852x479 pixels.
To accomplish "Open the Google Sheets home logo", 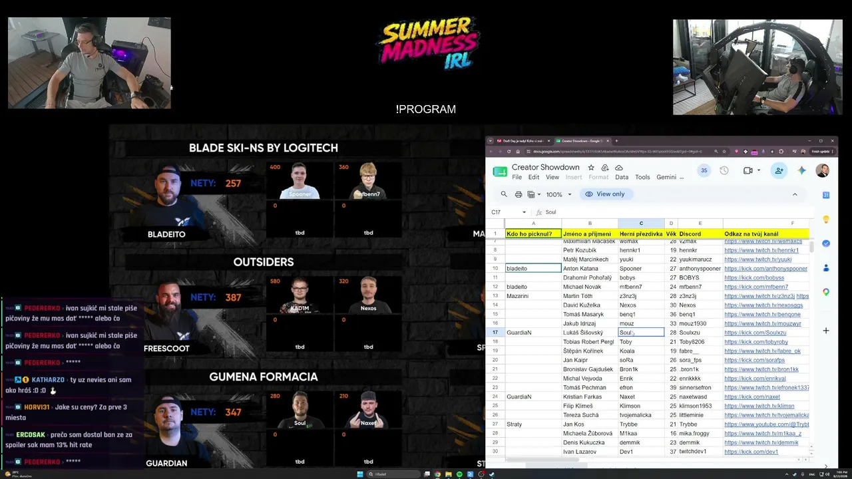I will [x=500, y=172].
